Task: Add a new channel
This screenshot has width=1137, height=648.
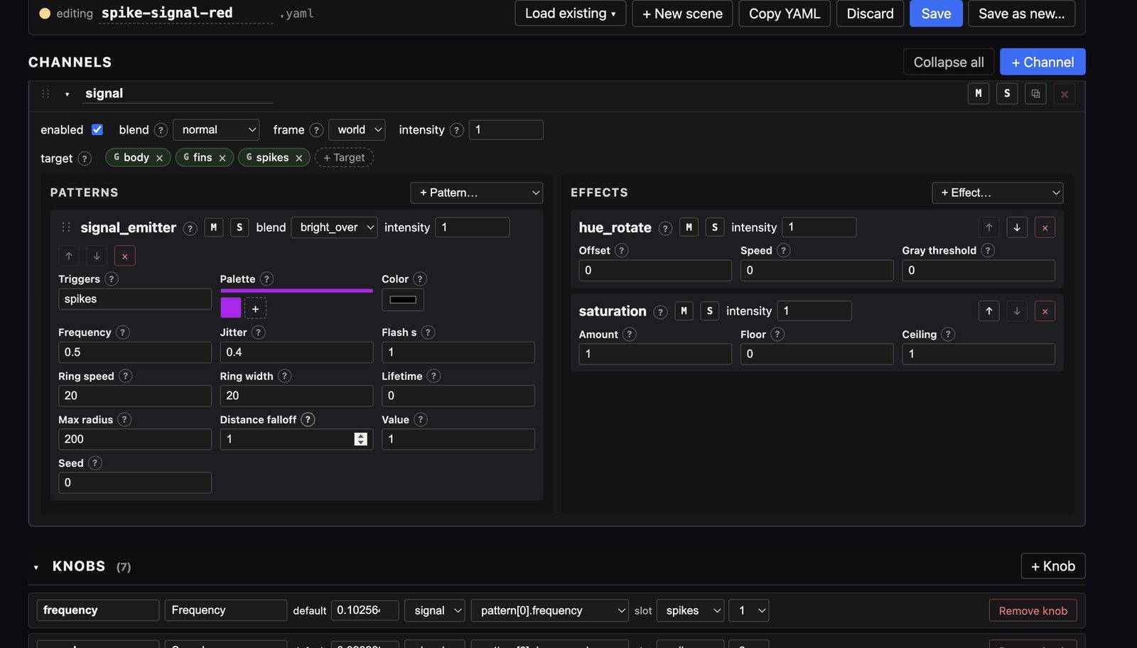Action: 1042,62
